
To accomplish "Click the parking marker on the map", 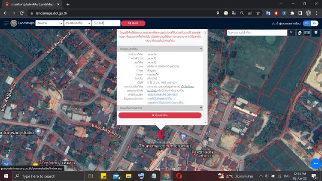I will point(184,137).
